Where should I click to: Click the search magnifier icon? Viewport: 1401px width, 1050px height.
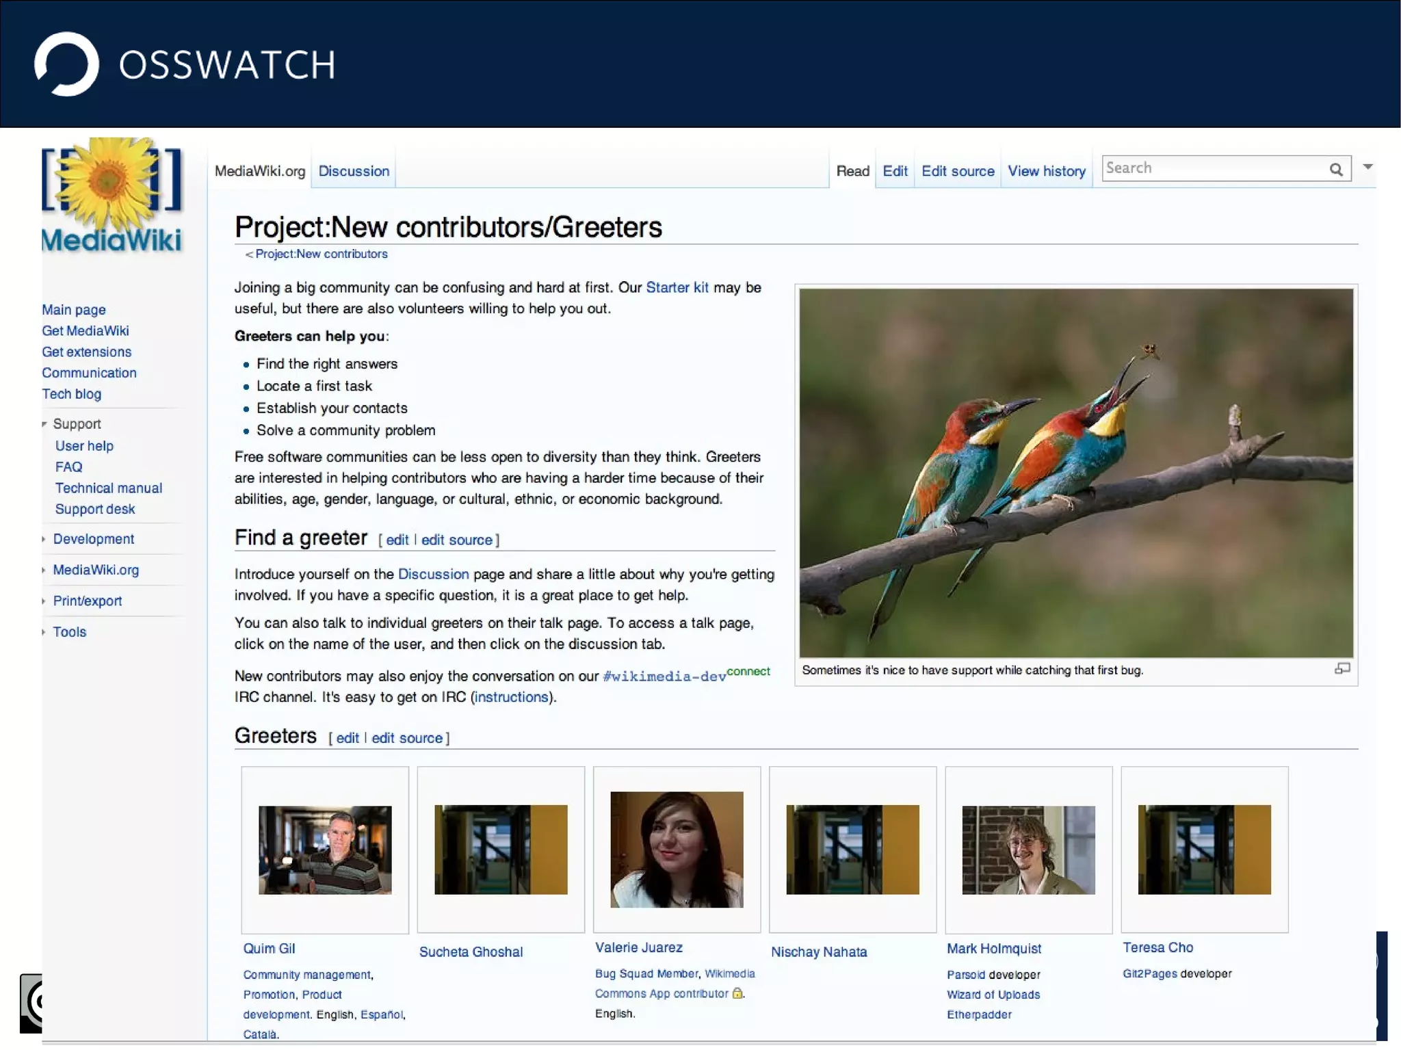1335,169
